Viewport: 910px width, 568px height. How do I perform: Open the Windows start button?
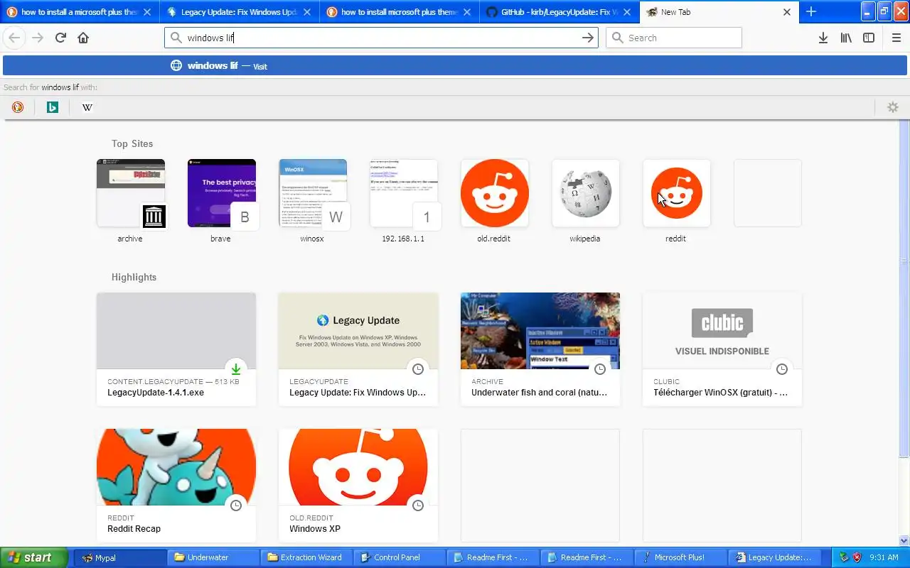click(34, 557)
